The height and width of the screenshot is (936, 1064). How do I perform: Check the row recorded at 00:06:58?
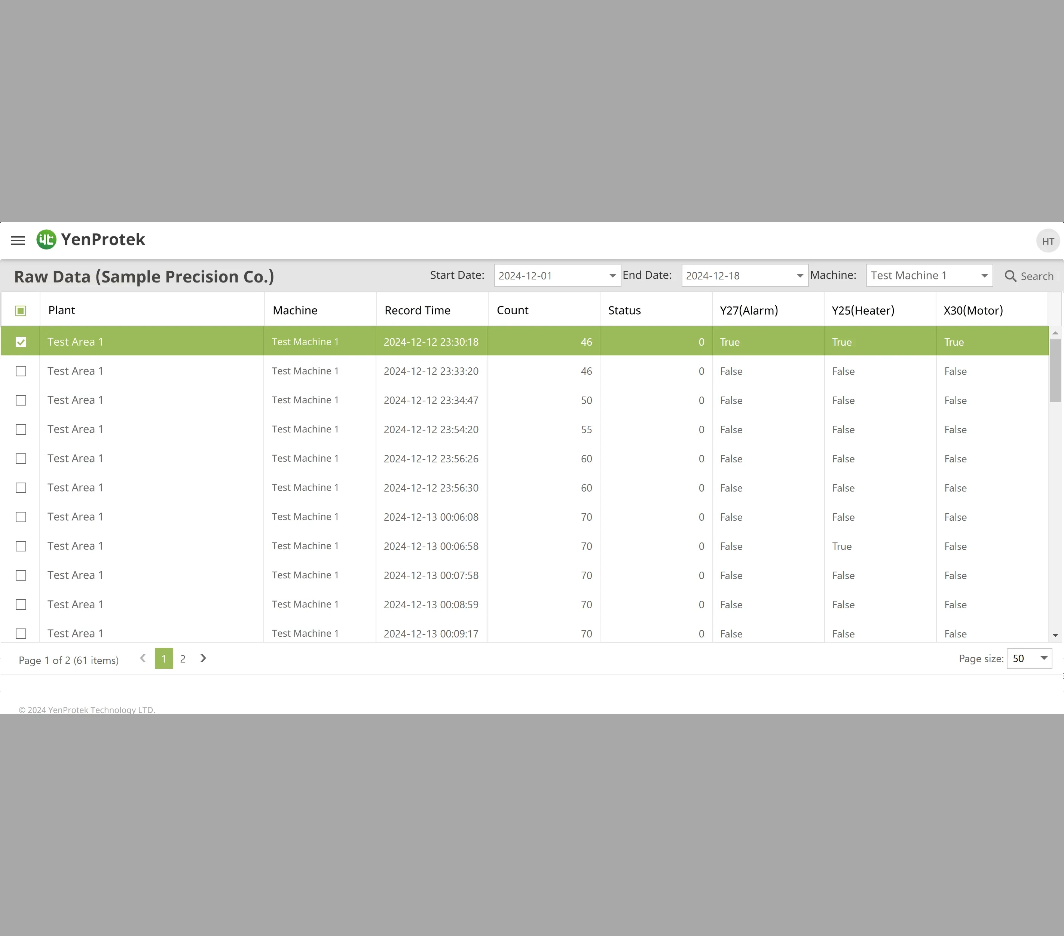tap(21, 546)
